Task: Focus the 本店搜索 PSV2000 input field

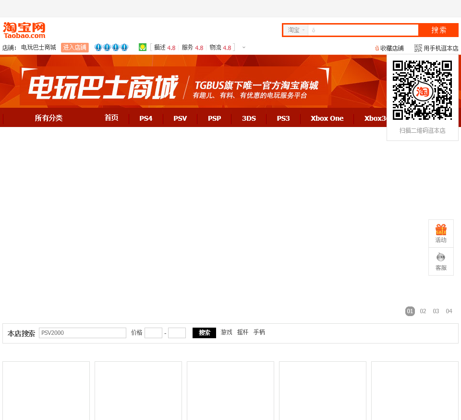Action: pyautogui.click(x=83, y=333)
